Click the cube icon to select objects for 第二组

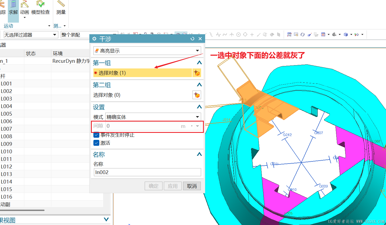click(x=197, y=95)
